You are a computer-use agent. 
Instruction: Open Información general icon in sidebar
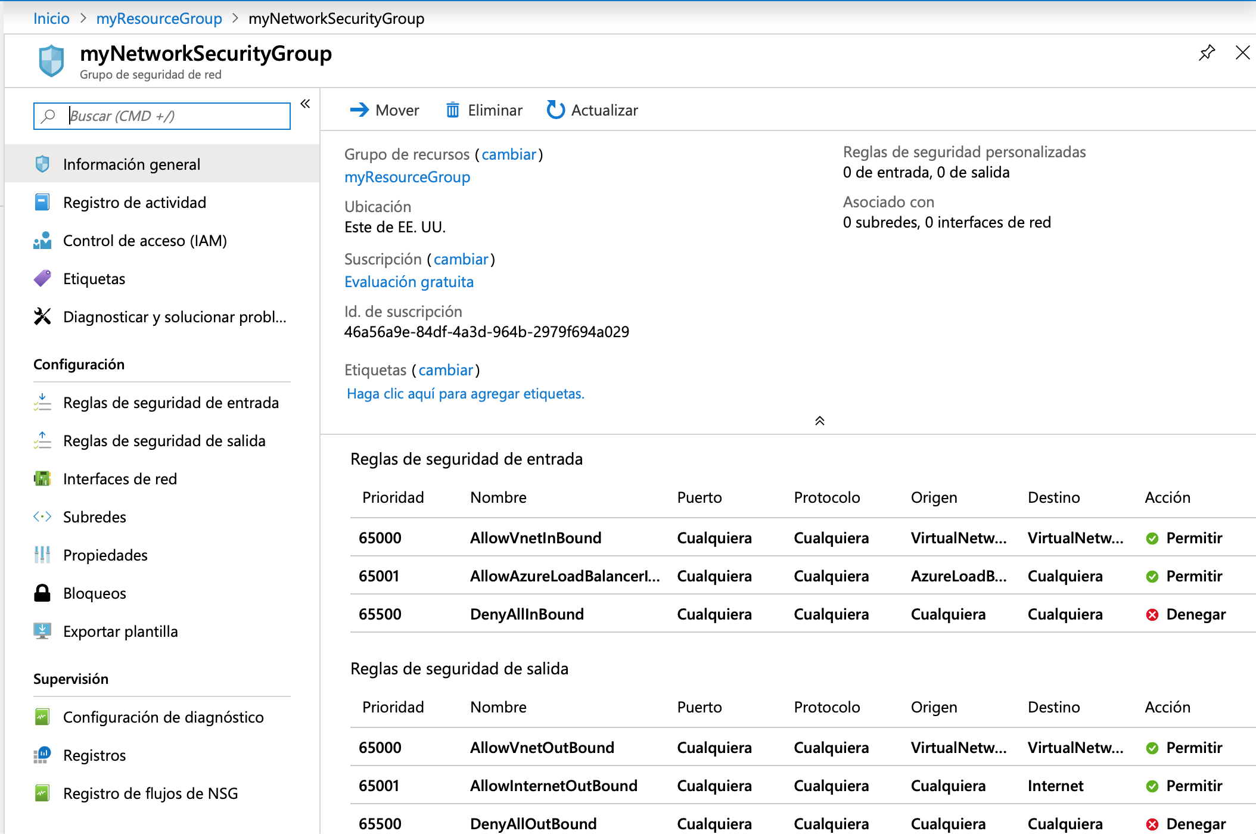[x=42, y=164]
